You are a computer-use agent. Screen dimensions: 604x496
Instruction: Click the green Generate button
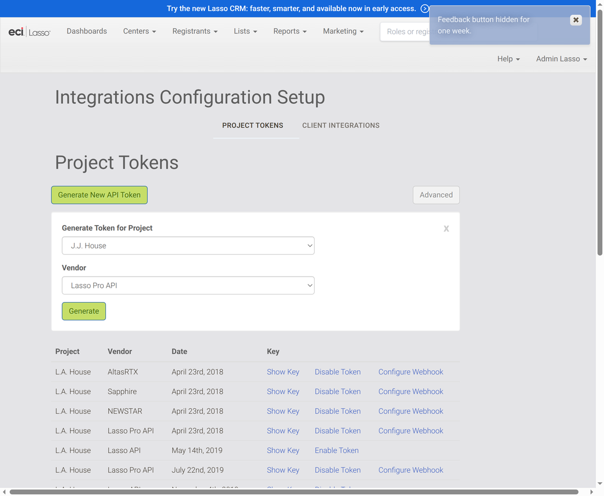point(84,311)
